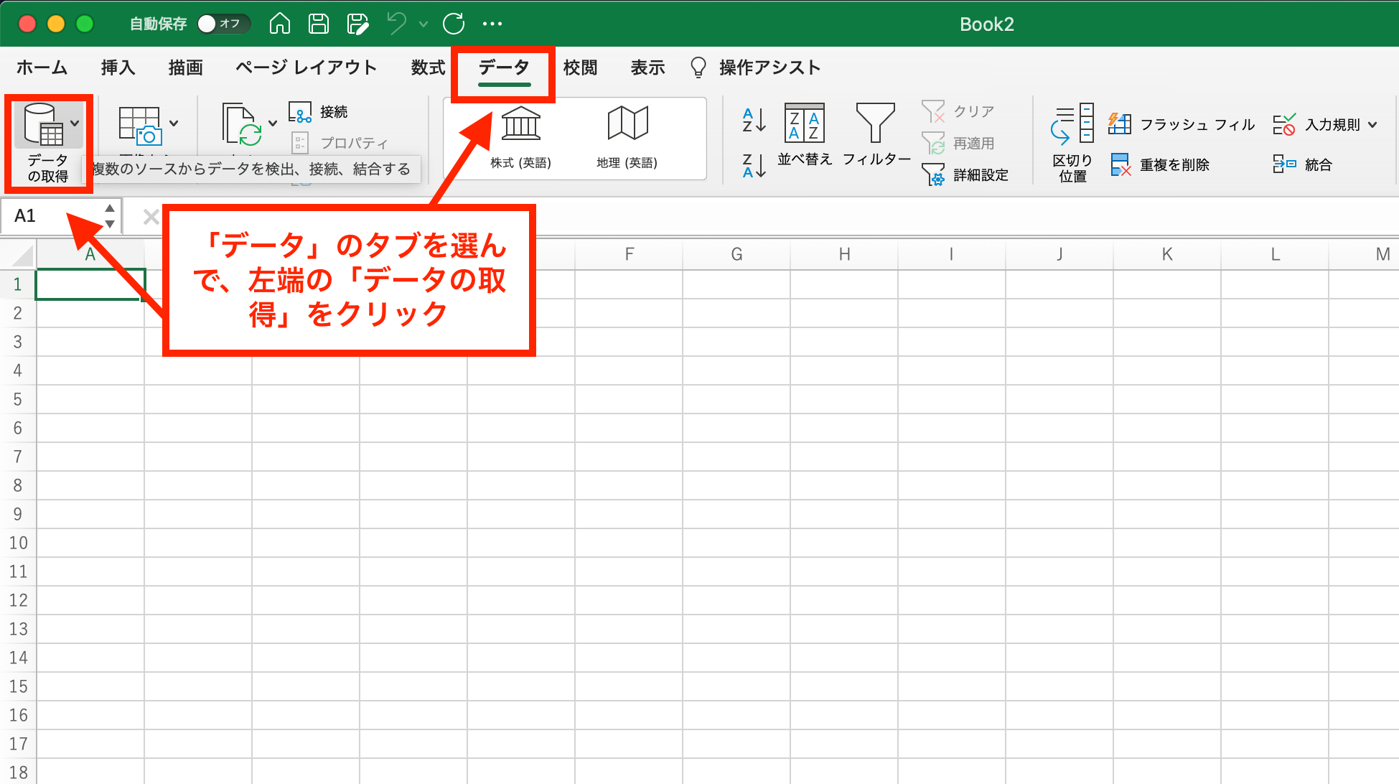Open the Formulas (数式) tab
Screen dimensions: 1399x784
click(x=428, y=67)
